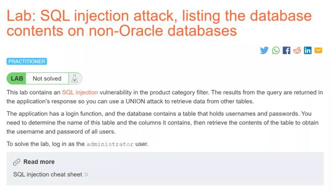Click the paragraph about the login function
The height and width of the screenshot is (191, 331).
(162, 122)
